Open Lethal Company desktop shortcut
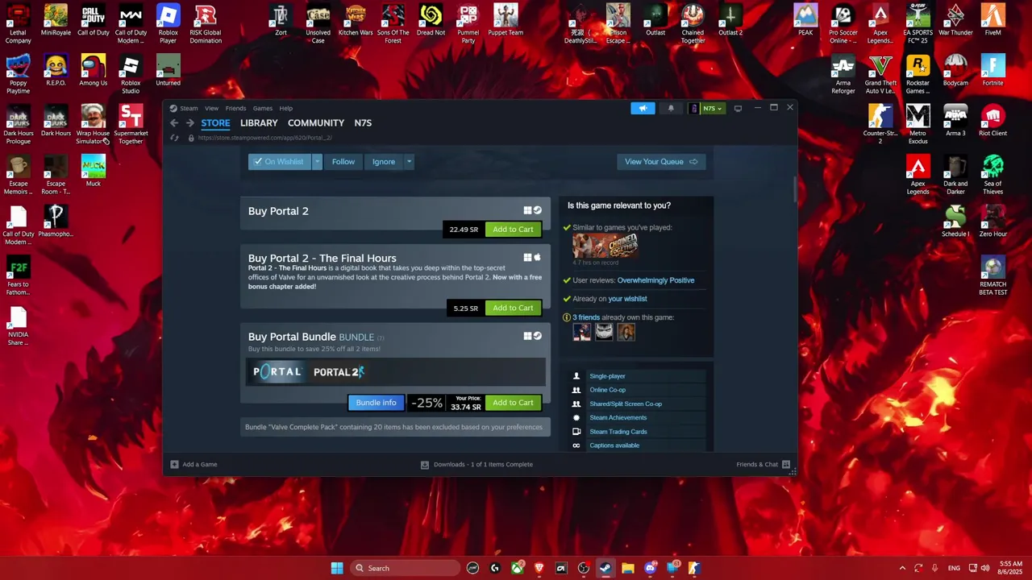 19,24
